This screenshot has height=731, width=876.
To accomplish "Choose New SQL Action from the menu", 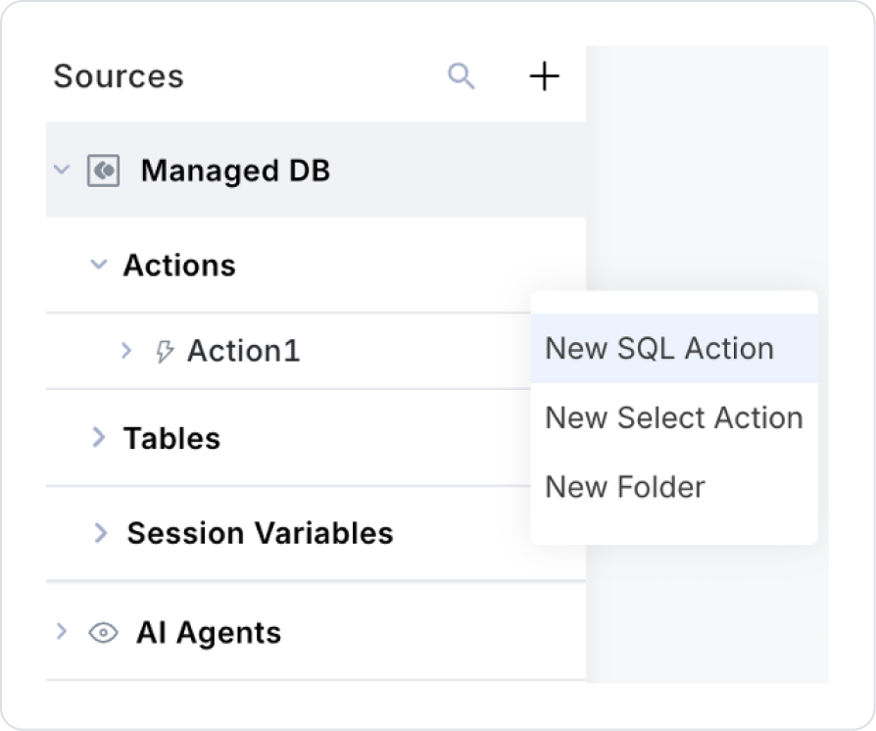I will click(659, 349).
